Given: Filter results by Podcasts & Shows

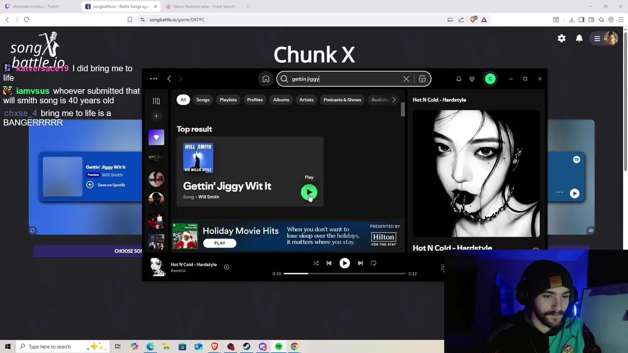Looking at the screenshot, I should pyautogui.click(x=342, y=100).
